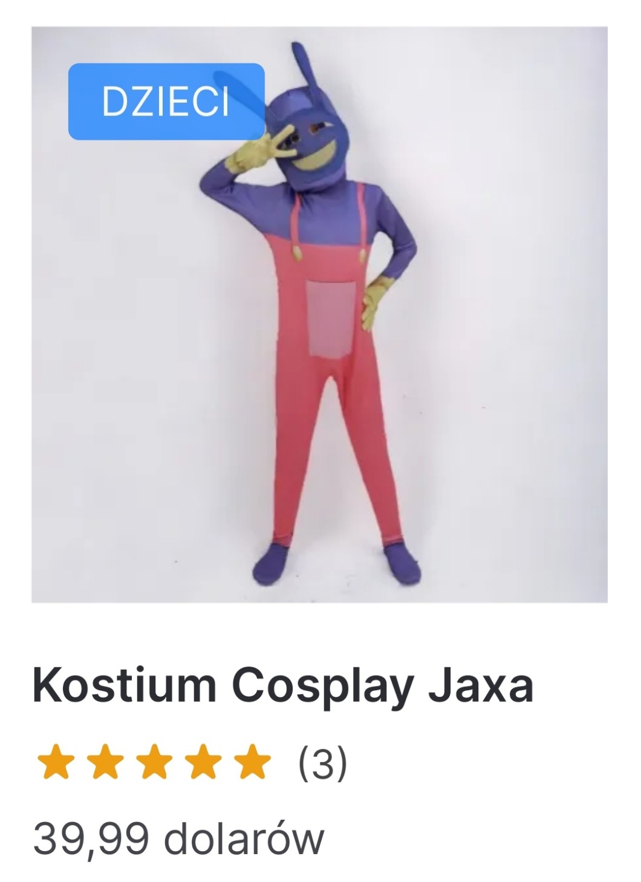
Task: Click the fourth rating star
Action: click(203, 762)
